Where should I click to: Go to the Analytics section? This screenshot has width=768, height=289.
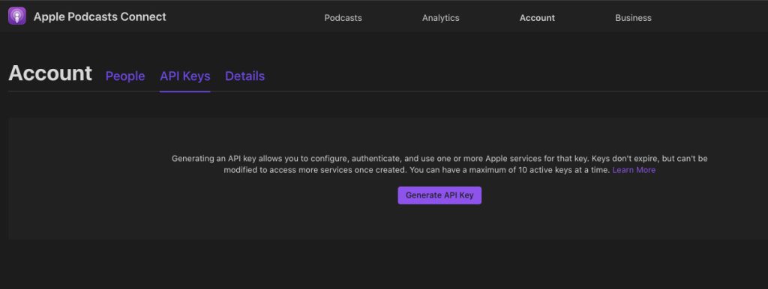[441, 18]
